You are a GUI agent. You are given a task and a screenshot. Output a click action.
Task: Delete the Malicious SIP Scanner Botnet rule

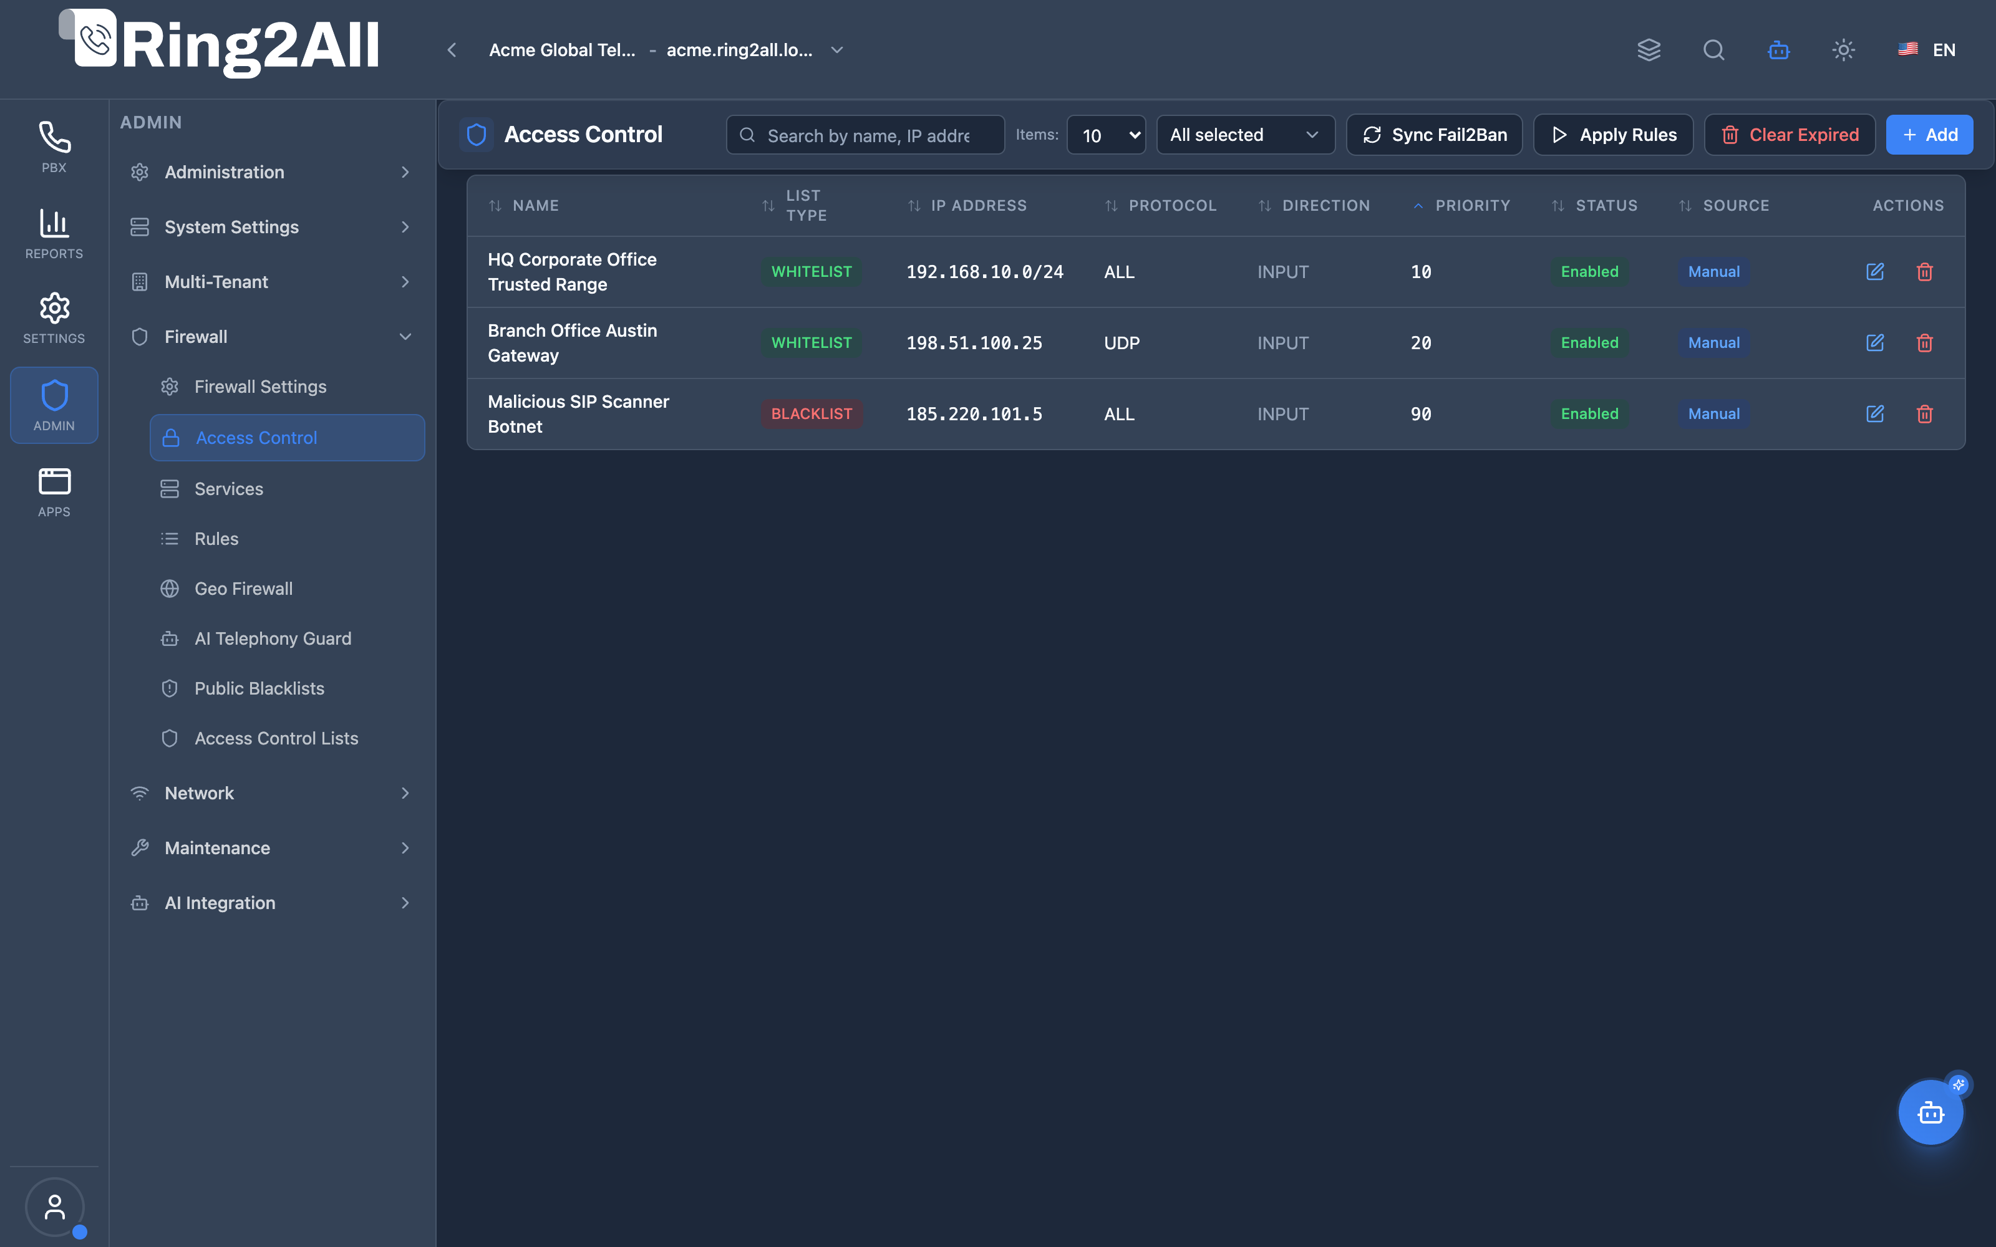click(x=1924, y=413)
